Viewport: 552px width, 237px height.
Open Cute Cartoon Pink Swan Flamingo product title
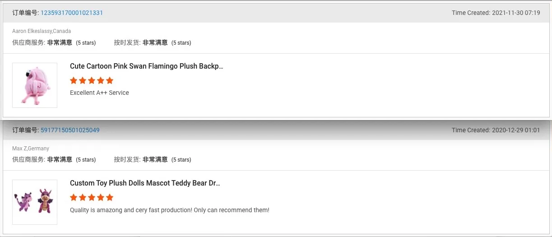146,66
